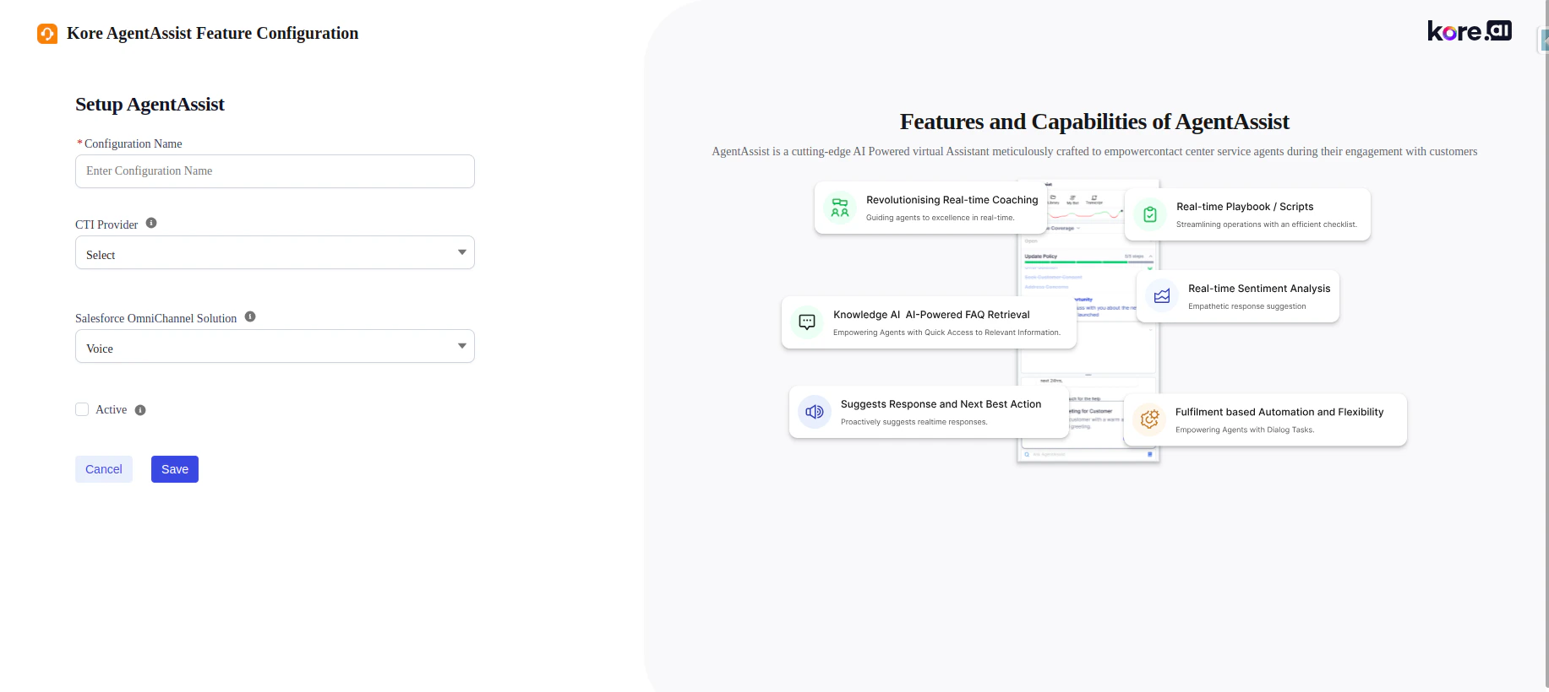Viewport: 1549px width, 692px height.
Task: Click the Enter Configuration Name input field
Action: tap(274, 170)
